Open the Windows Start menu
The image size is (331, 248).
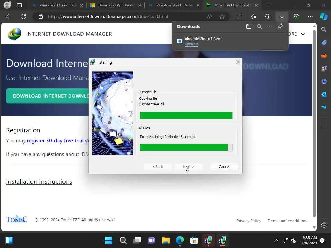coord(109,240)
